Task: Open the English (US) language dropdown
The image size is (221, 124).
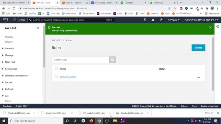Action: pos(22,106)
